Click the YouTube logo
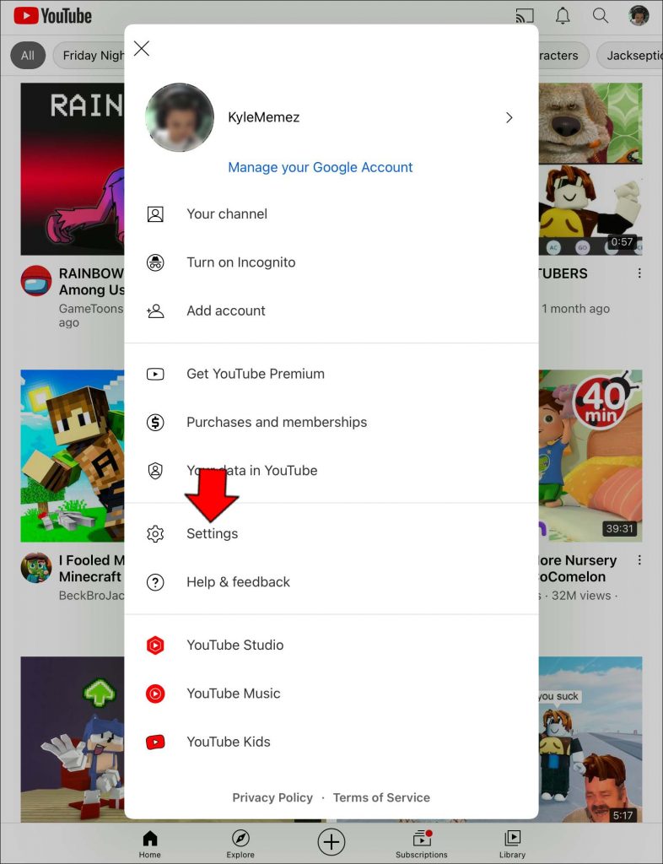Viewport: 663px width, 864px height. pos(52,15)
